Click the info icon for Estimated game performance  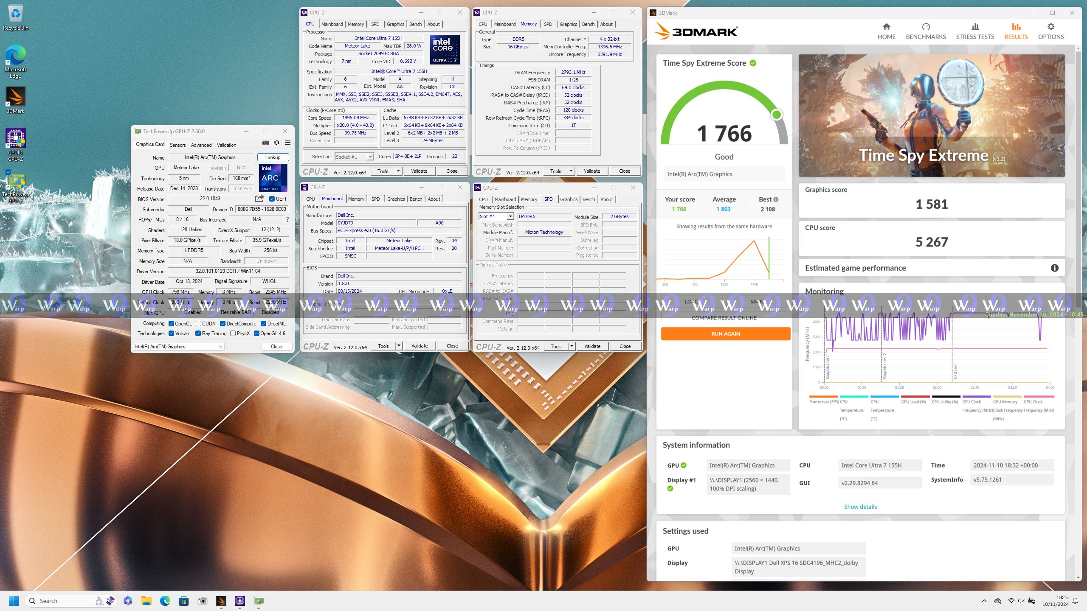click(1054, 268)
